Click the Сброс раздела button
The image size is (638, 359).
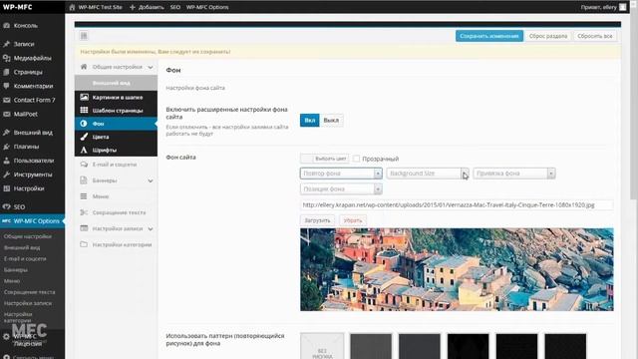[x=548, y=36]
